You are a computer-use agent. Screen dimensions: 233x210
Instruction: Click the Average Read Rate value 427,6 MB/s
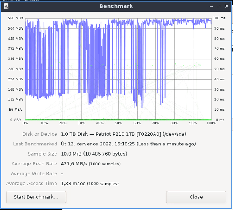pyautogui.click(x=74, y=164)
